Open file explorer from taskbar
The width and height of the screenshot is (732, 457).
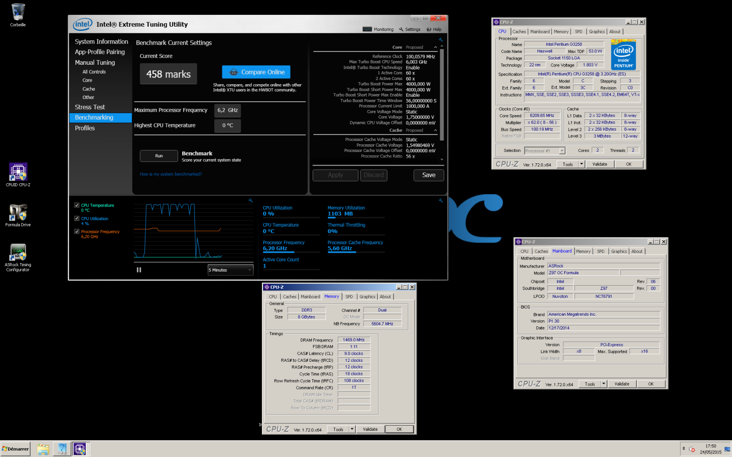(x=43, y=449)
